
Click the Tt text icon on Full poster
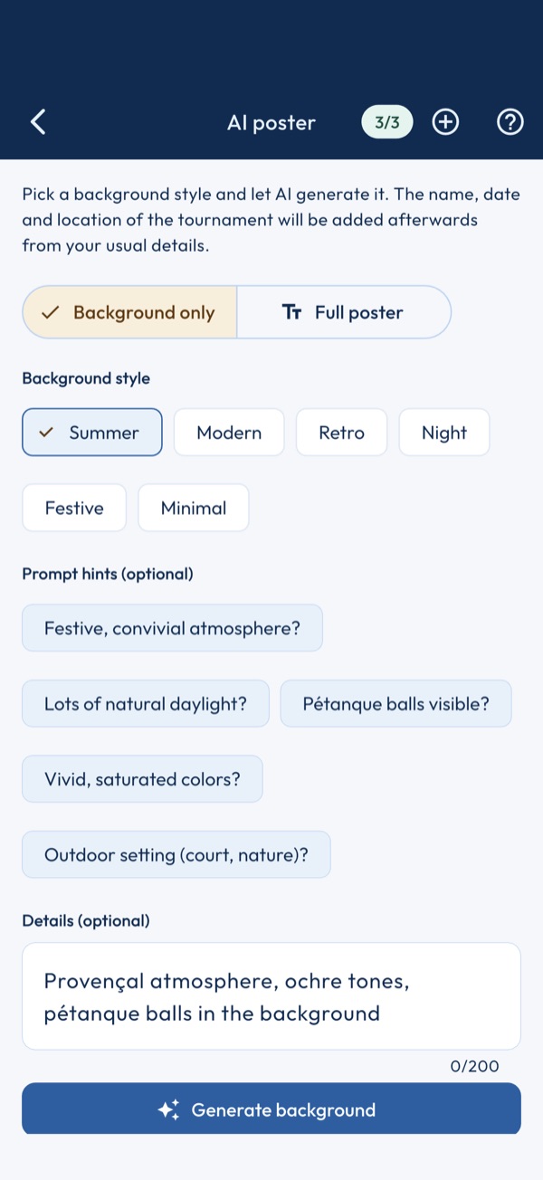(x=292, y=313)
